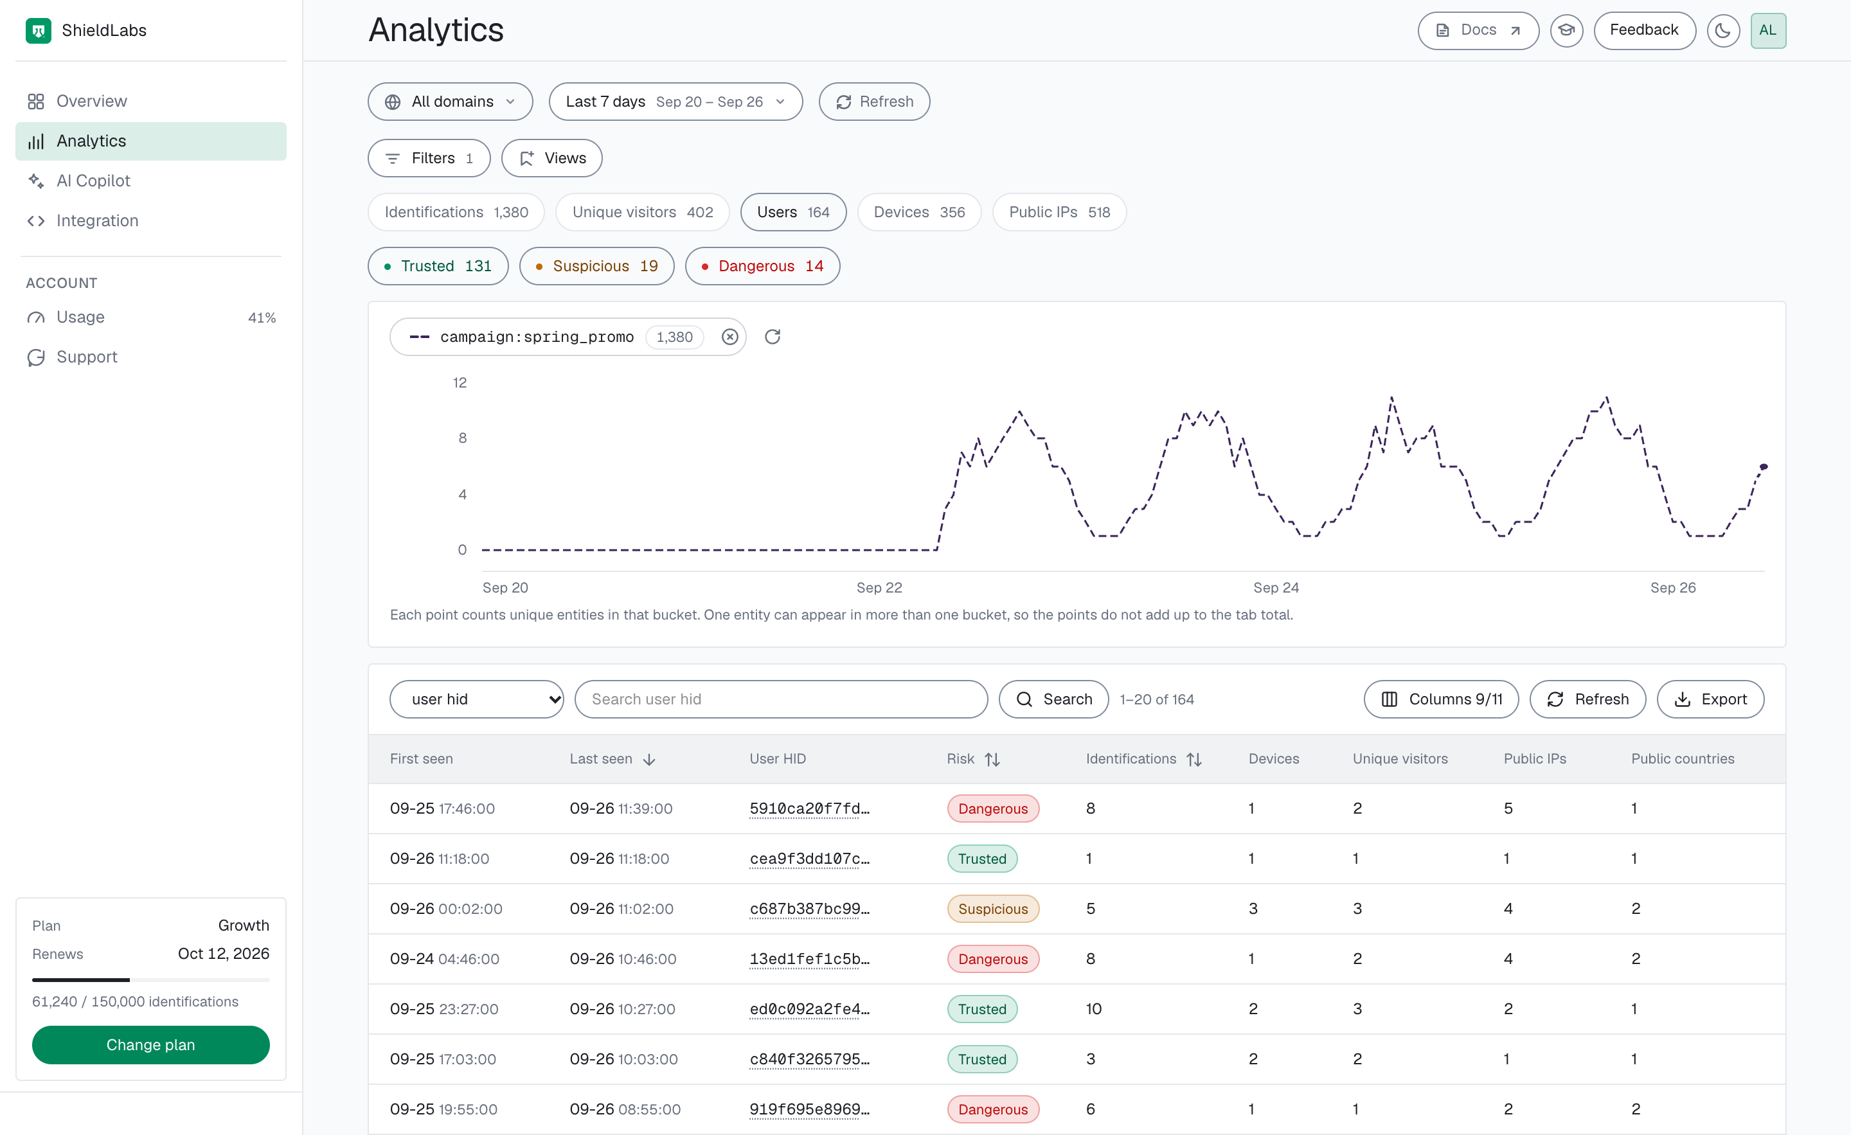This screenshot has height=1135, width=1851.
Task: Toggle the Trusted risk filter
Action: coord(438,266)
